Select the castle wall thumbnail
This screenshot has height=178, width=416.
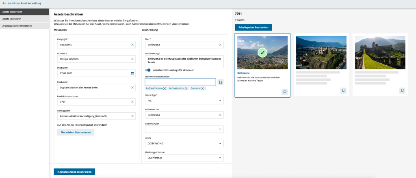(380, 52)
